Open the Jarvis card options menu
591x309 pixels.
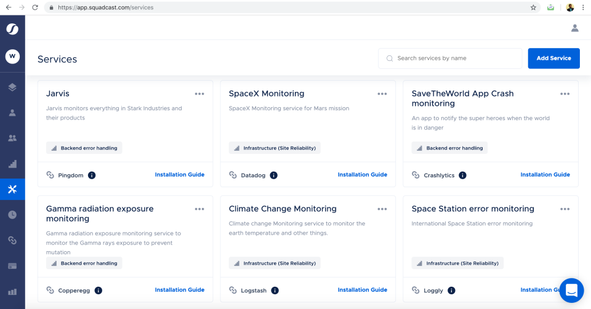pos(199,94)
